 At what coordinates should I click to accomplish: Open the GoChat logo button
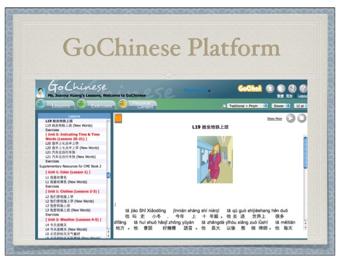point(250,89)
